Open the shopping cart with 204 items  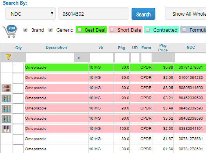[10, 31]
